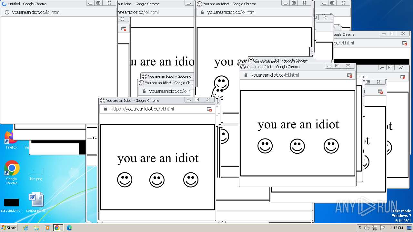Click middle smiley in https:// window page
Screen dimensions: 413x232
point(157,180)
